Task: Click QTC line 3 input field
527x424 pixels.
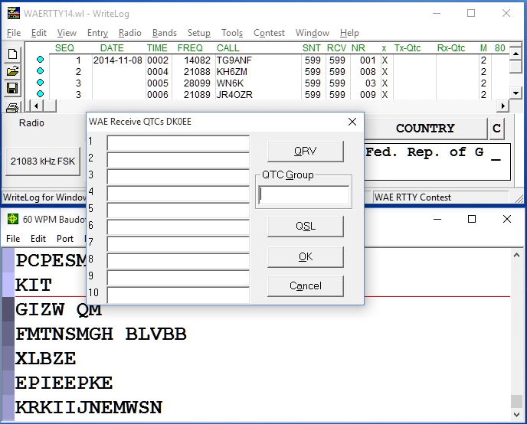Action: coord(178,177)
